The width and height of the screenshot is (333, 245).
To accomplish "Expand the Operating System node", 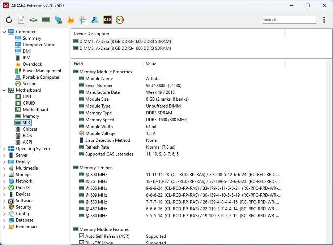I will coord(4,149).
